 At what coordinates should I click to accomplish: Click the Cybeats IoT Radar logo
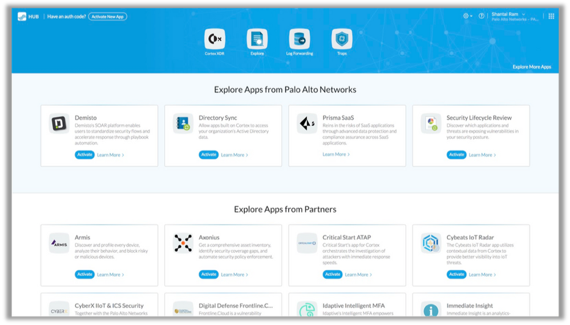(x=431, y=243)
